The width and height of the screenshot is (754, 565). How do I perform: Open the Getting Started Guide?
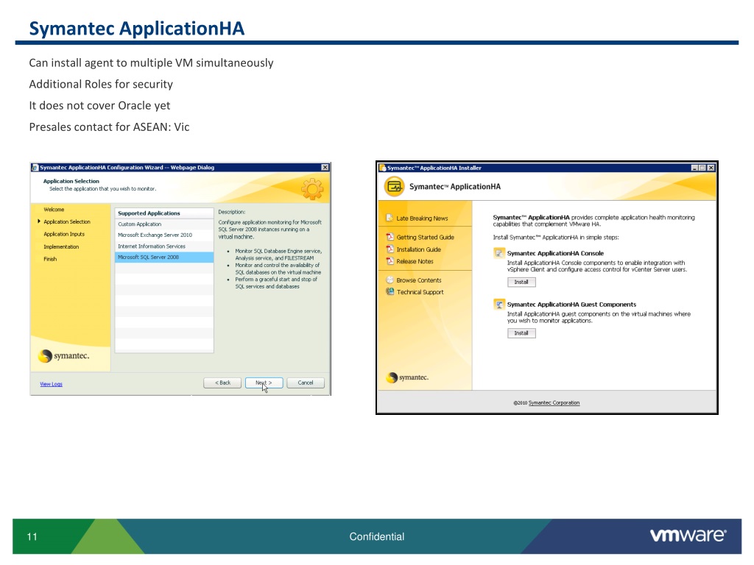click(x=425, y=237)
